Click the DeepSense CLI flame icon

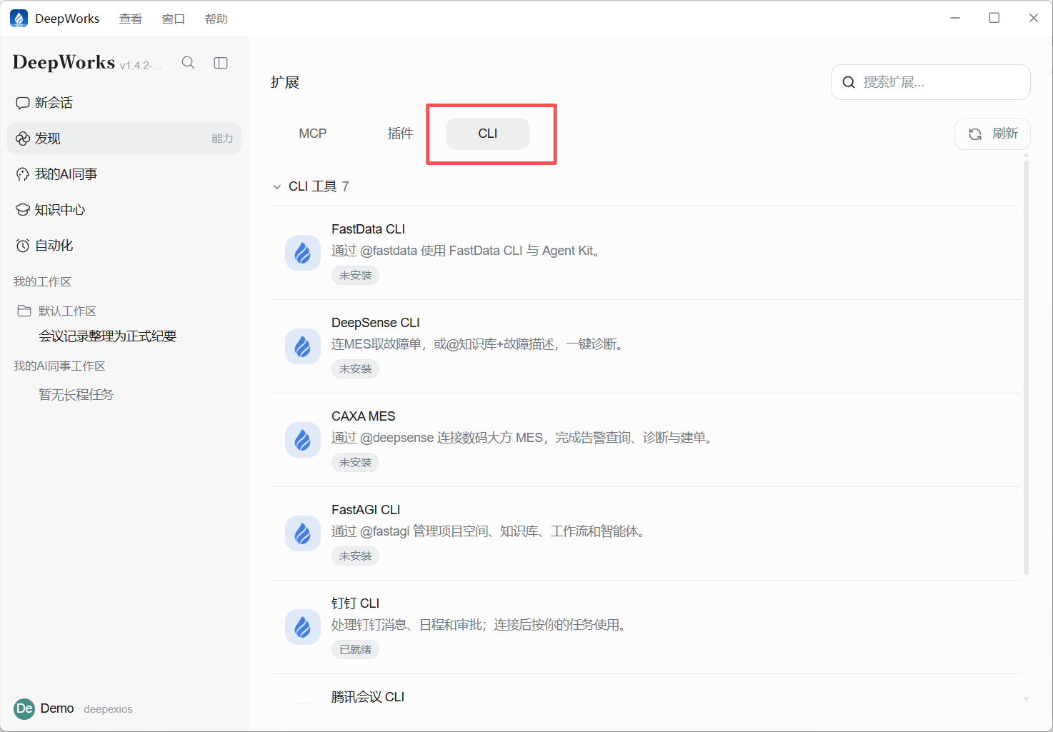(x=303, y=346)
